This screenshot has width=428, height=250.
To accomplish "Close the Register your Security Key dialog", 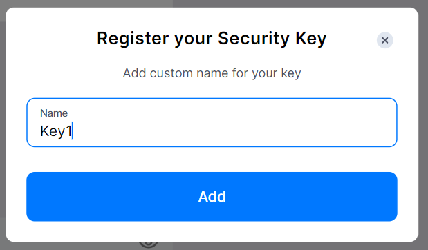I will pyautogui.click(x=385, y=40).
